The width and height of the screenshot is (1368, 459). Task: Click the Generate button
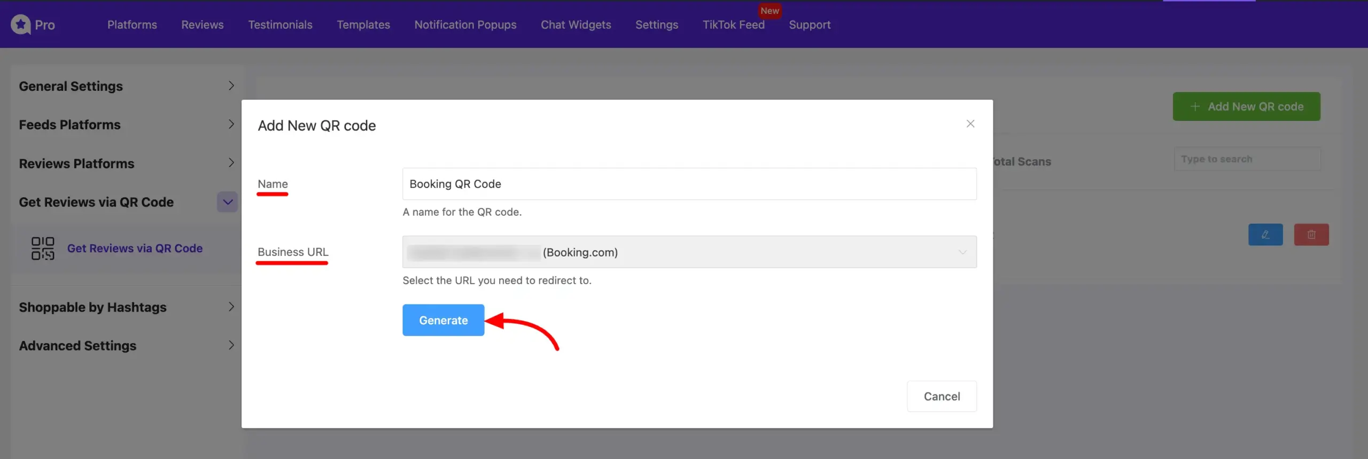[444, 320]
